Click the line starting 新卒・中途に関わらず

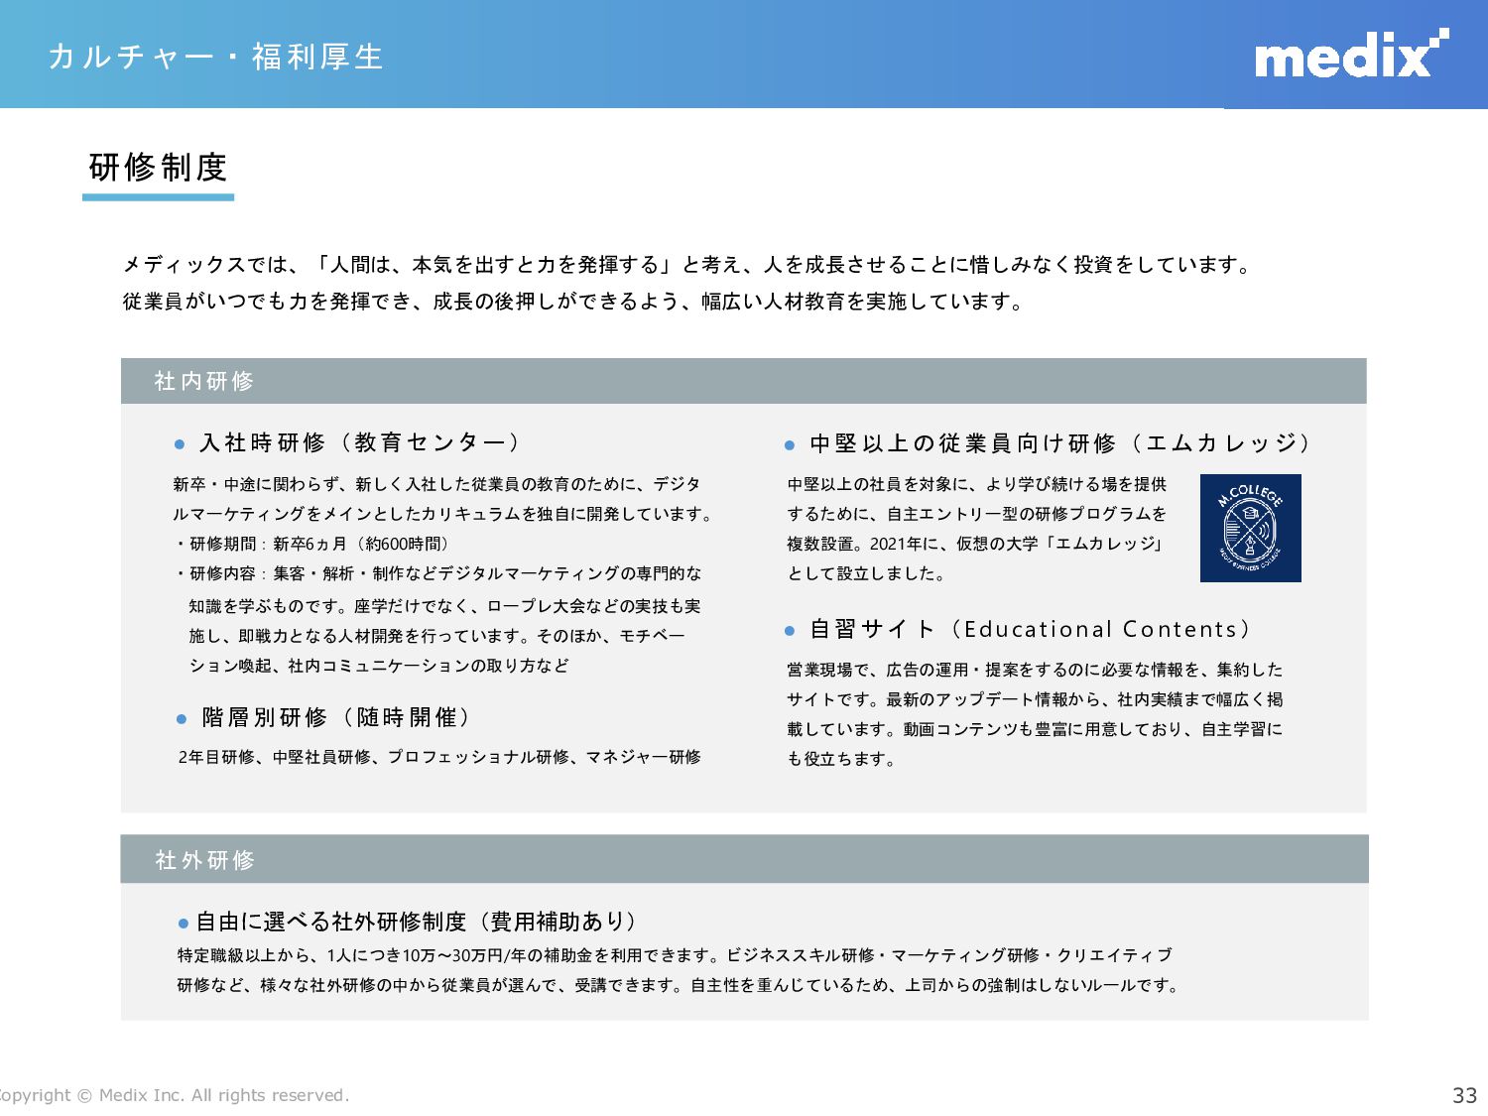tap(436, 484)
